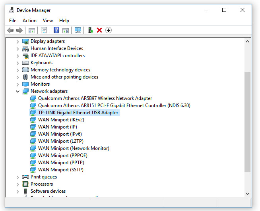Click the Software devices icon
The image size is (260, 211).
[25, 191]
